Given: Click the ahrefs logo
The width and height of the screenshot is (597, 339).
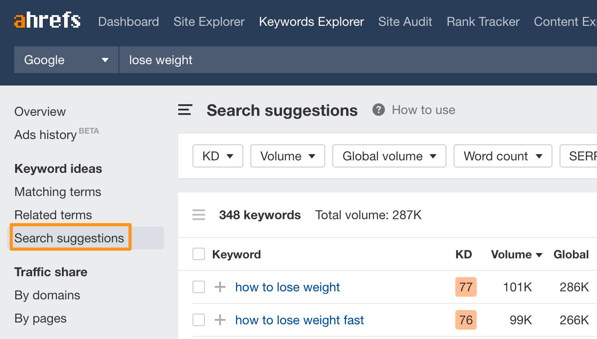Looking at the screenshot, I should (x=47, y=21).
